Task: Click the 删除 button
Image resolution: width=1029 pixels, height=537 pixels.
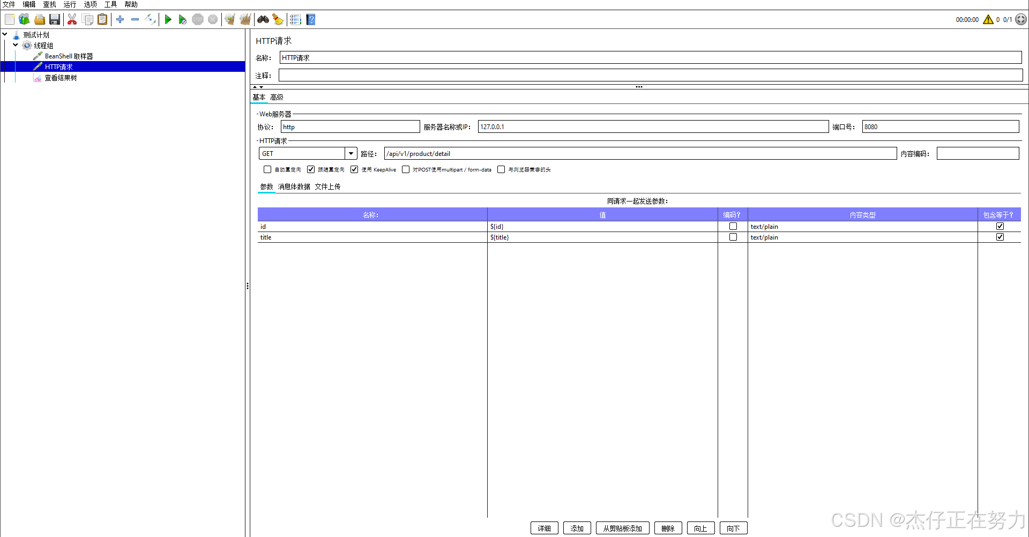Action: click(x=668, y=528)
